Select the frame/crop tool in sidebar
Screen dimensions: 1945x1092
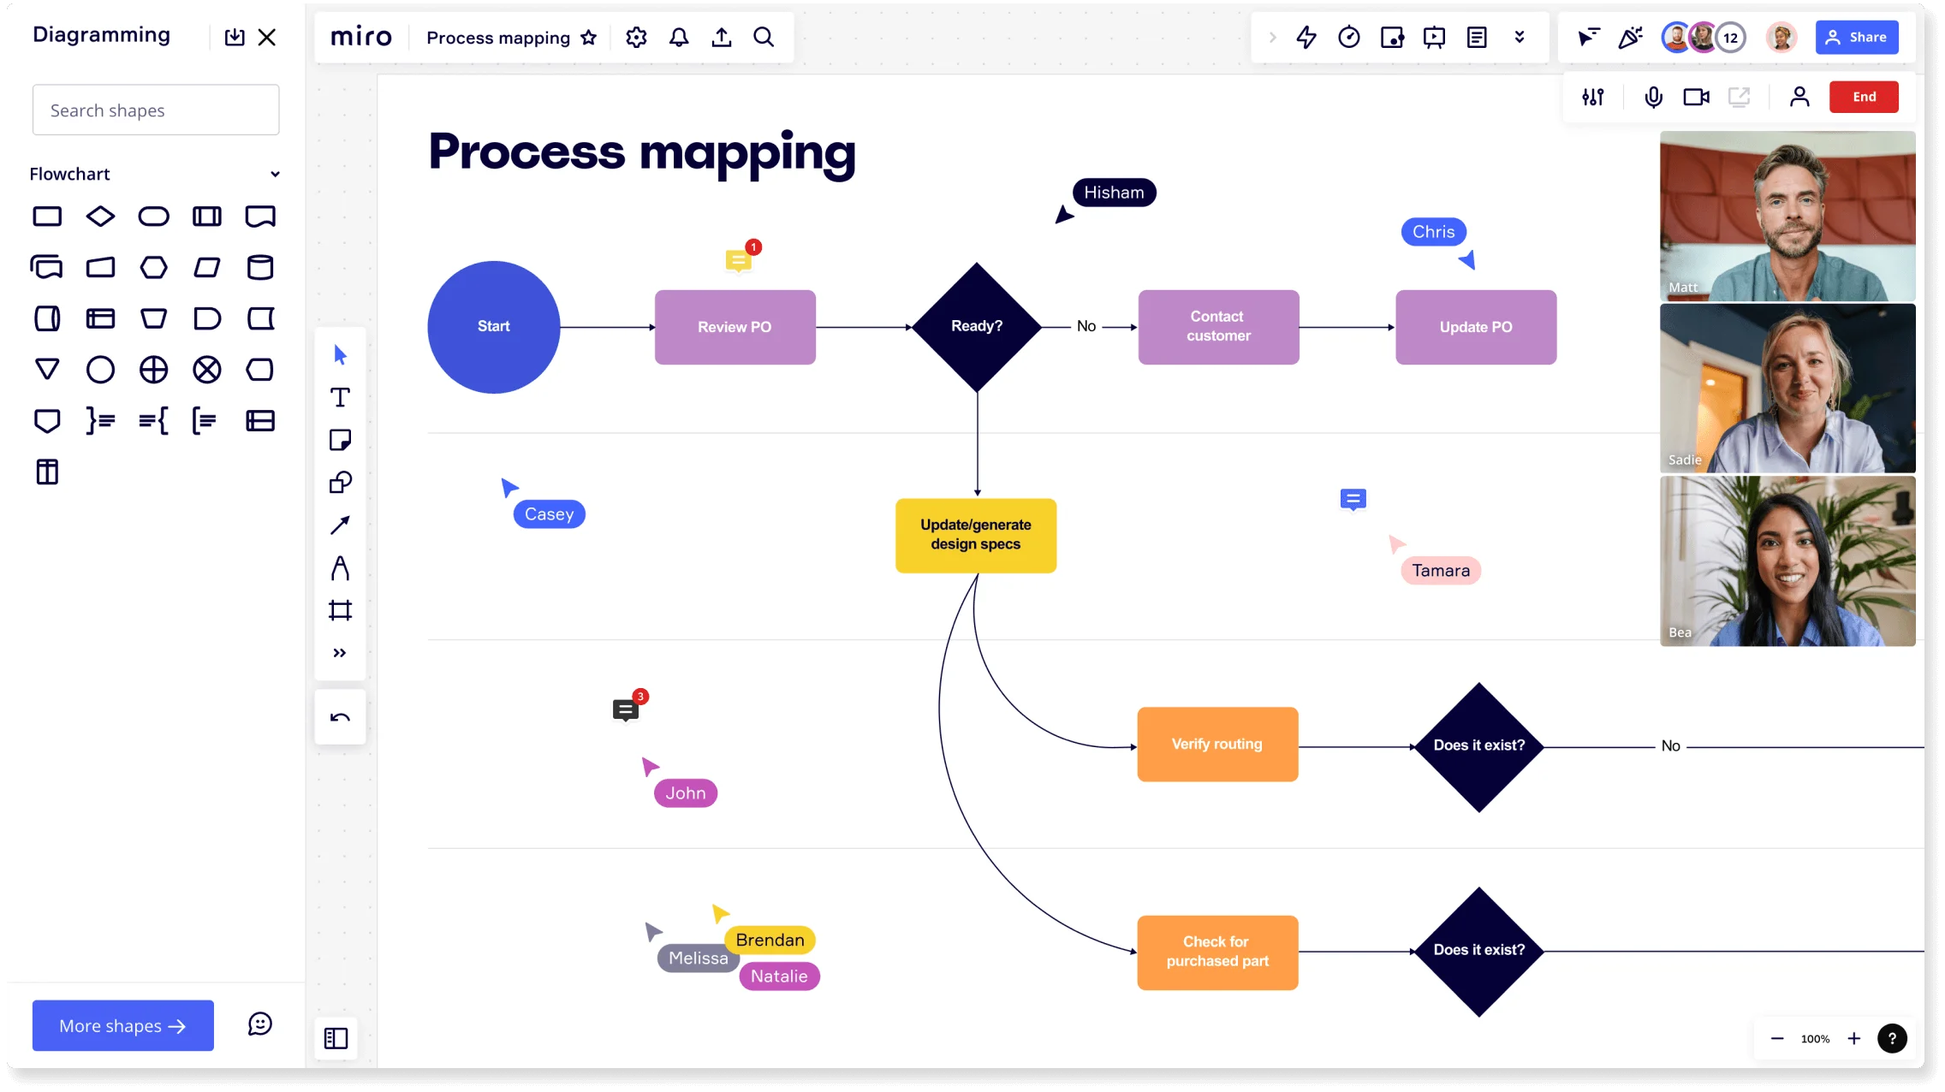click(338, 610)
